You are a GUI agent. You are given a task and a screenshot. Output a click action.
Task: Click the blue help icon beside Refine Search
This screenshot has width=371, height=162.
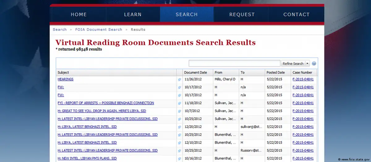tap(314, 64)
